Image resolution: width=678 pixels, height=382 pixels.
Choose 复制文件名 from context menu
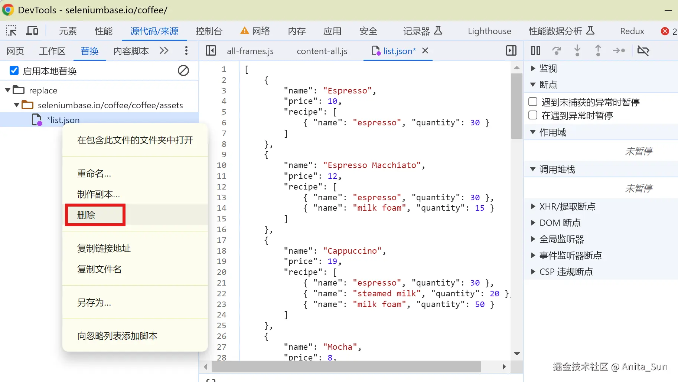[135, 269]
